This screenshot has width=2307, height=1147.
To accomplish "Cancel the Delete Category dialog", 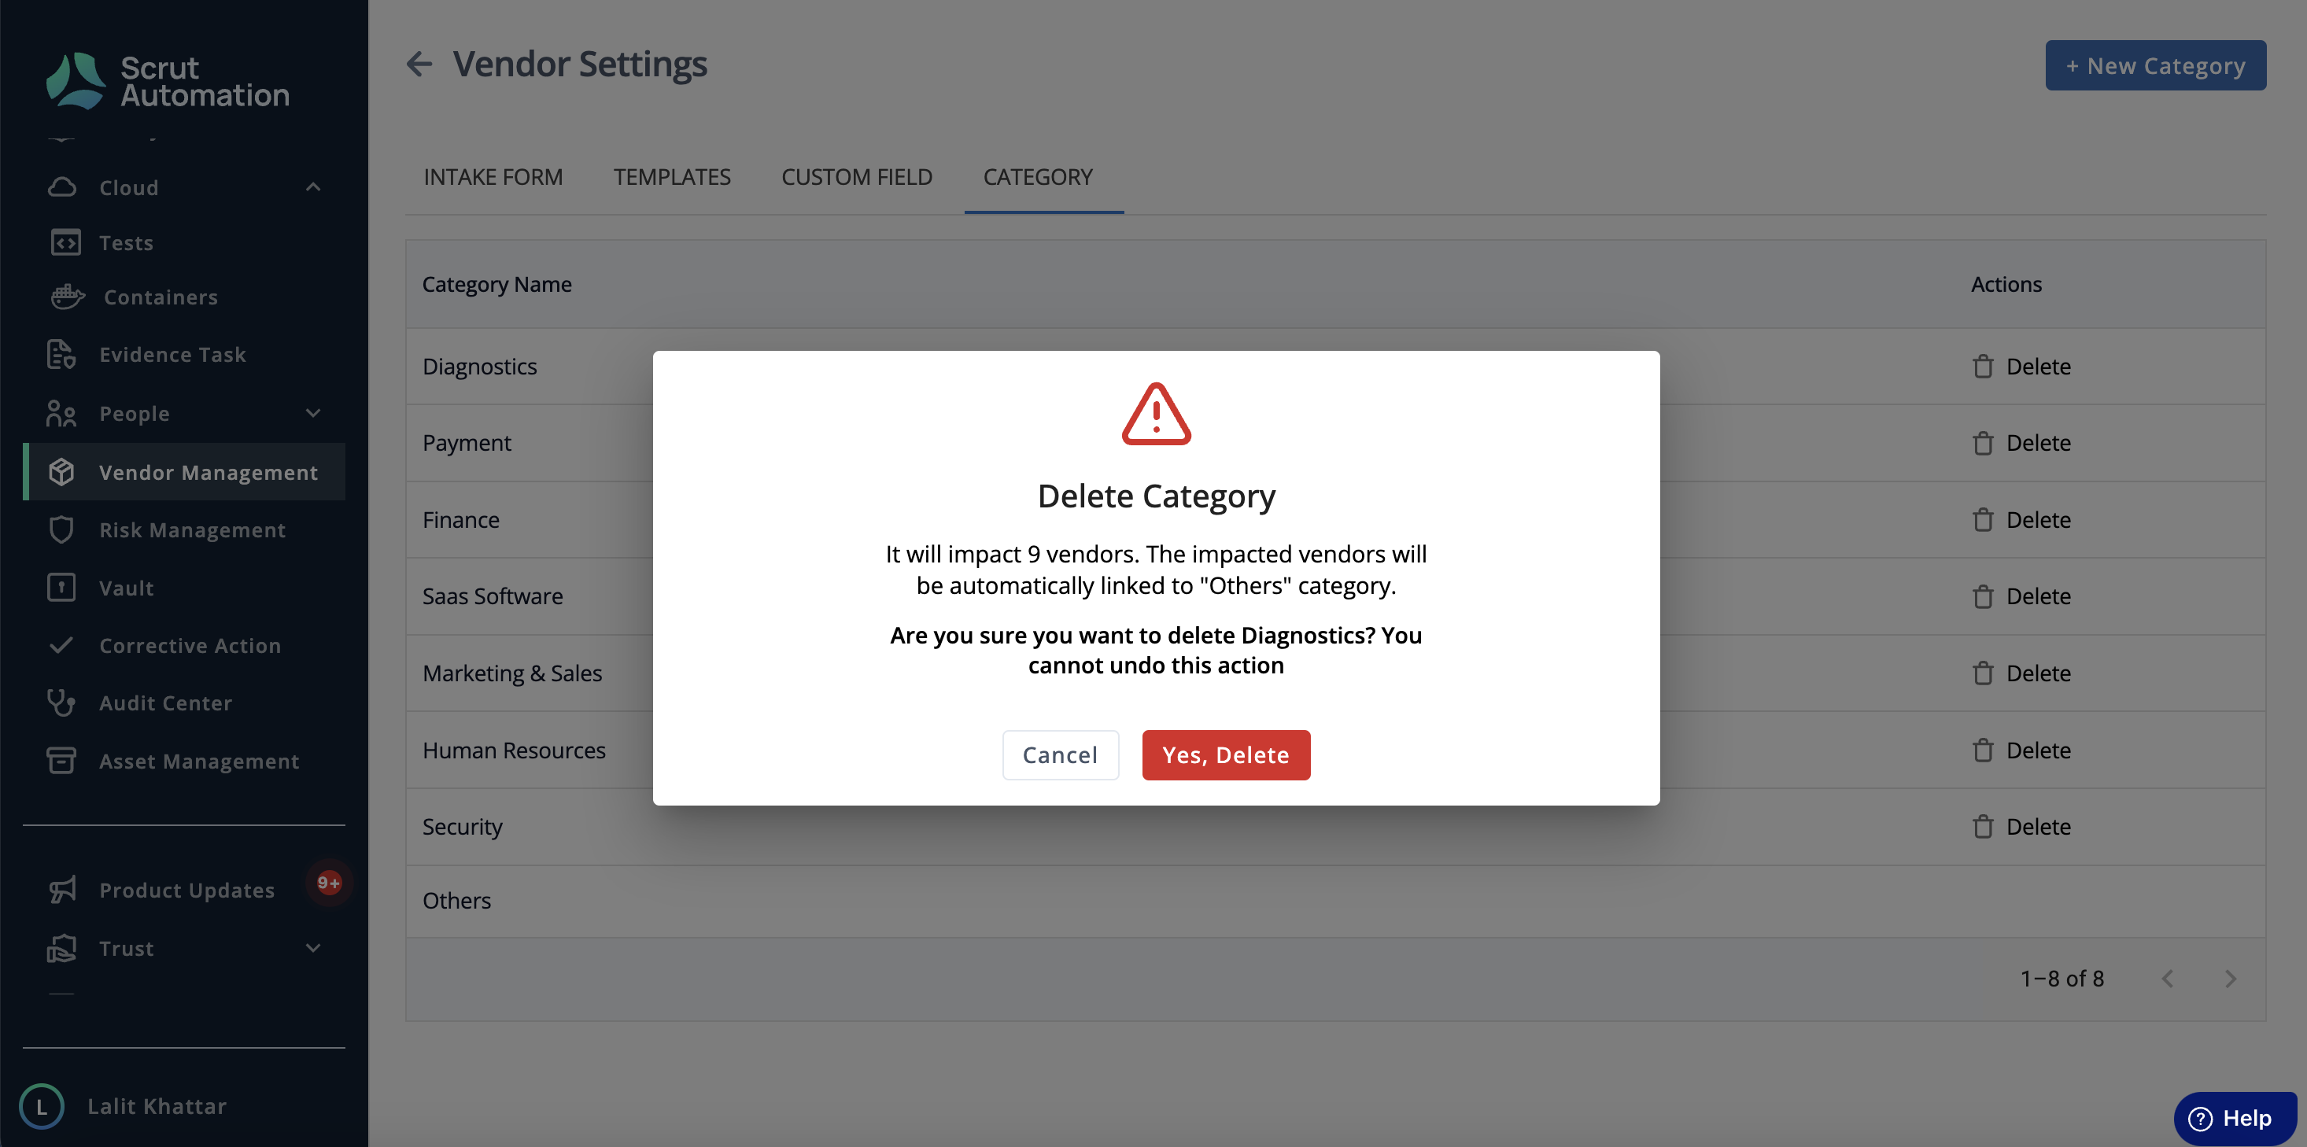I will (x=1059, y=754).
